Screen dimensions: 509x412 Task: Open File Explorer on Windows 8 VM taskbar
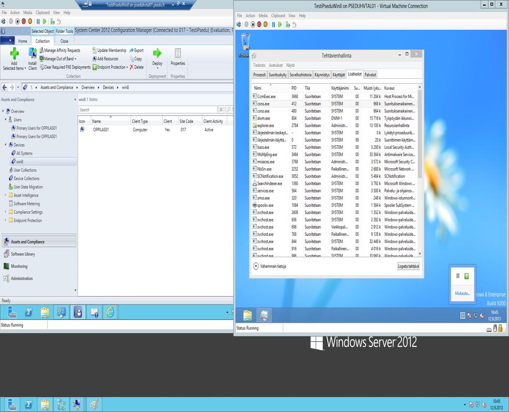click(x=248, y=315)
